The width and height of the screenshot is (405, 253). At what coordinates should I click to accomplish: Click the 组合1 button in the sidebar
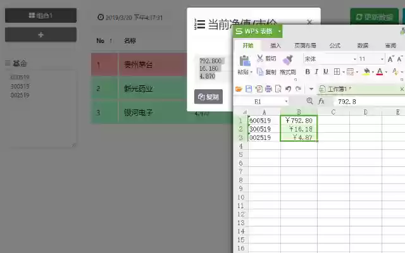(x=40, y=15)
